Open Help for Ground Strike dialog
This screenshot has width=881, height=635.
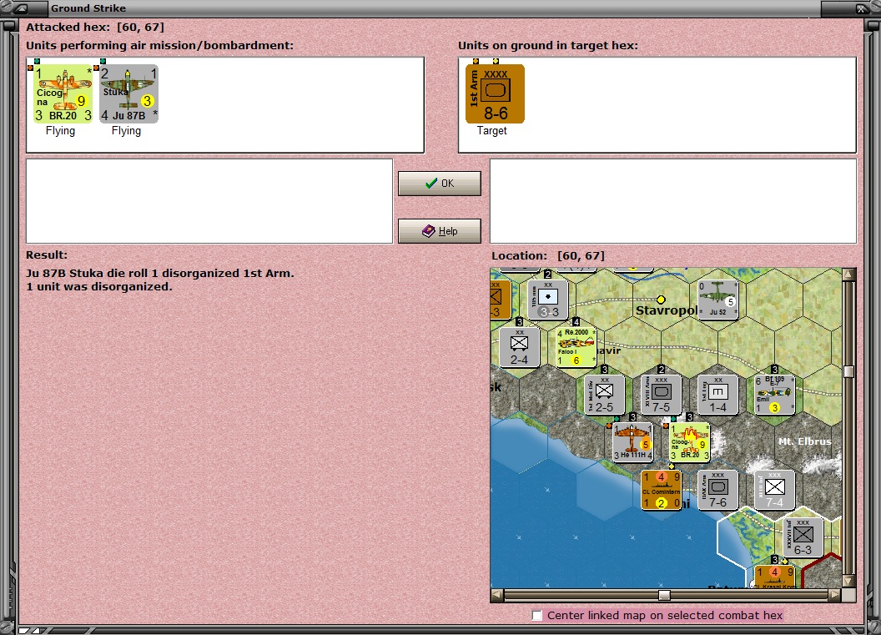pos(440,231)
